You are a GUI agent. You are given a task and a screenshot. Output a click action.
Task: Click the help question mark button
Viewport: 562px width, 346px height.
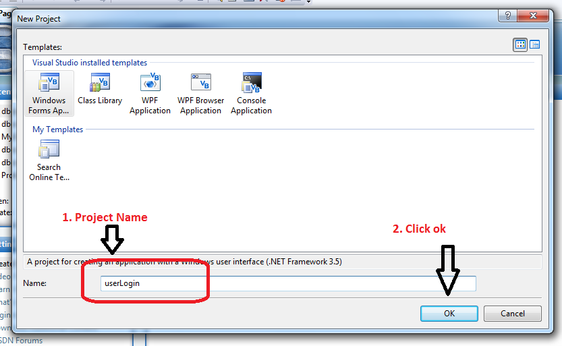coord(508,16)
